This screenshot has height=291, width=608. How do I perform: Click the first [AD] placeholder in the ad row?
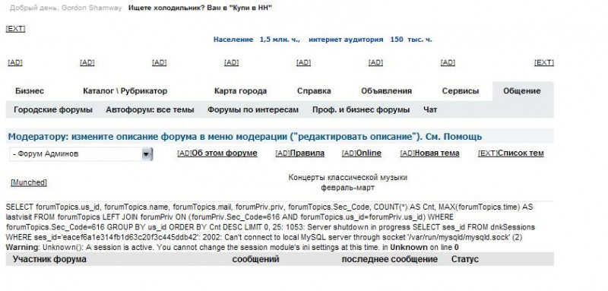(x=15, y=62)
